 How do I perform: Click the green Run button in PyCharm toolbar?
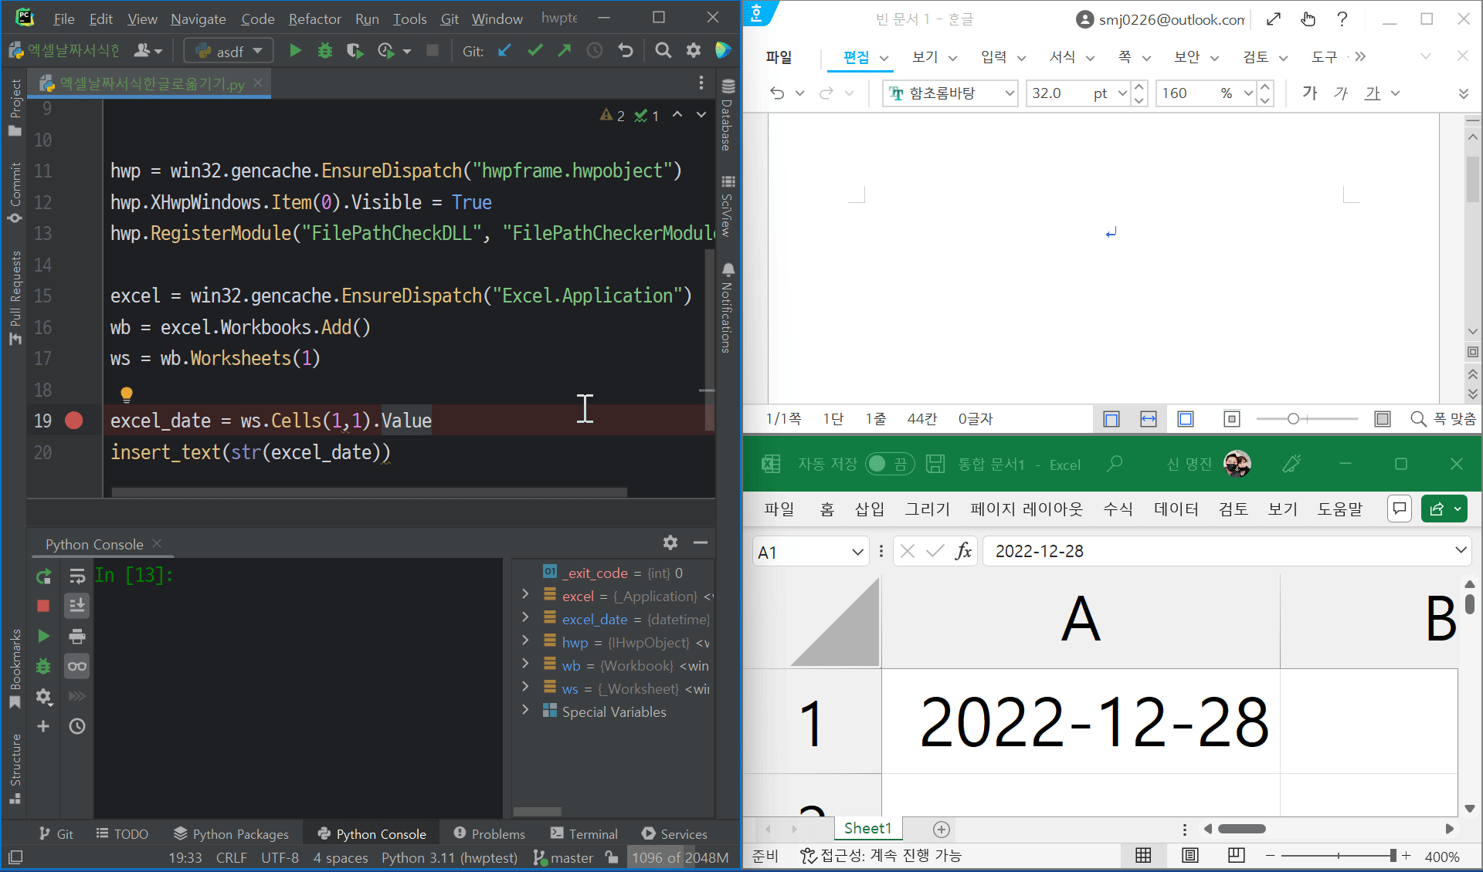tap(295, 51)
